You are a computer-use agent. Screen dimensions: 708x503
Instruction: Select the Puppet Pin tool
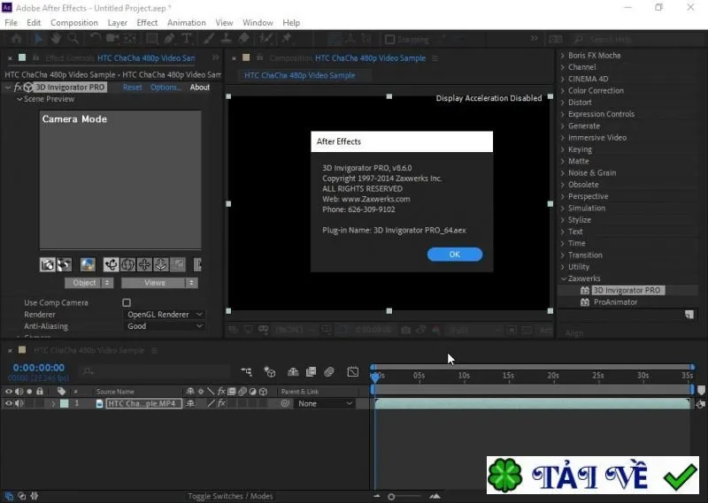287,39
